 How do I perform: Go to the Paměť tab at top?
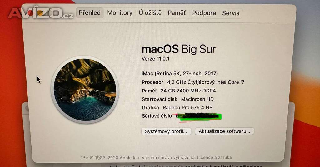click(177, 13)
